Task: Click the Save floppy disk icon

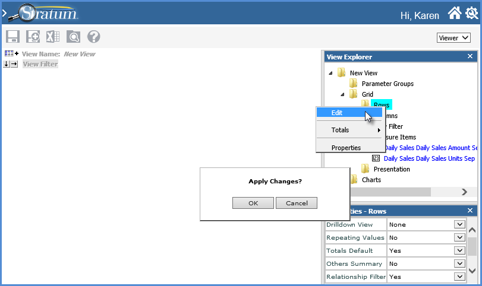Action: click(12, 37)
